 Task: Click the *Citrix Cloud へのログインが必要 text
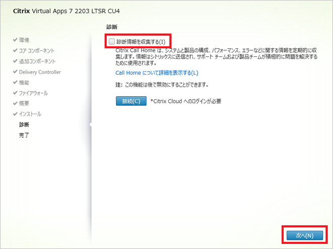[x=186, y=101]
